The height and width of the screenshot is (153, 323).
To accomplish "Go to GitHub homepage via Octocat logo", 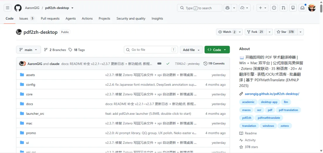I will [18, 8].
